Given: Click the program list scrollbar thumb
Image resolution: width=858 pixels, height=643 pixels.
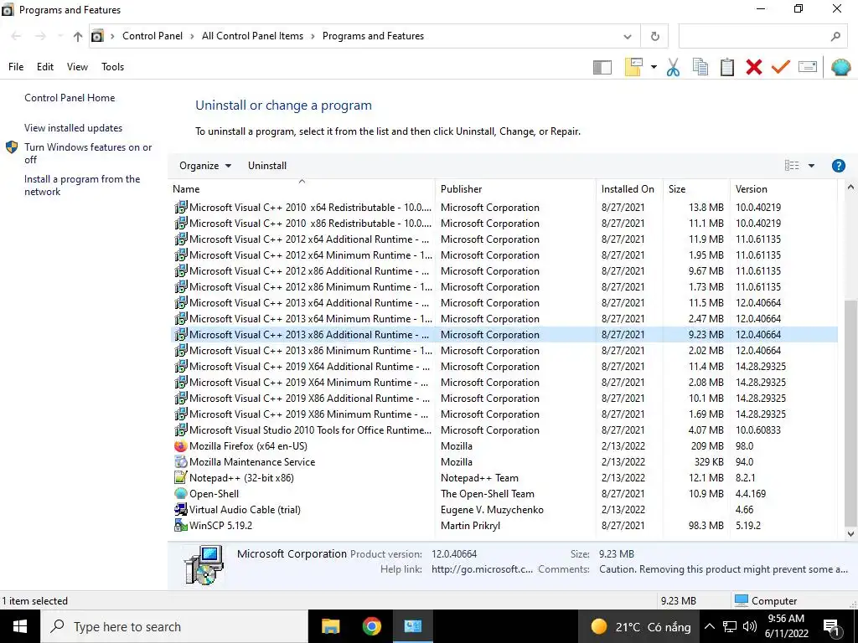Looking at the screenshot, I should point(850,413).
